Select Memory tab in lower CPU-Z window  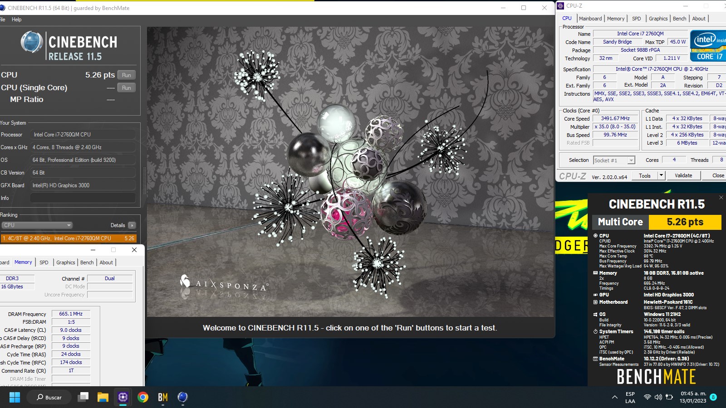pyautogui.click(x=23, y=262)
